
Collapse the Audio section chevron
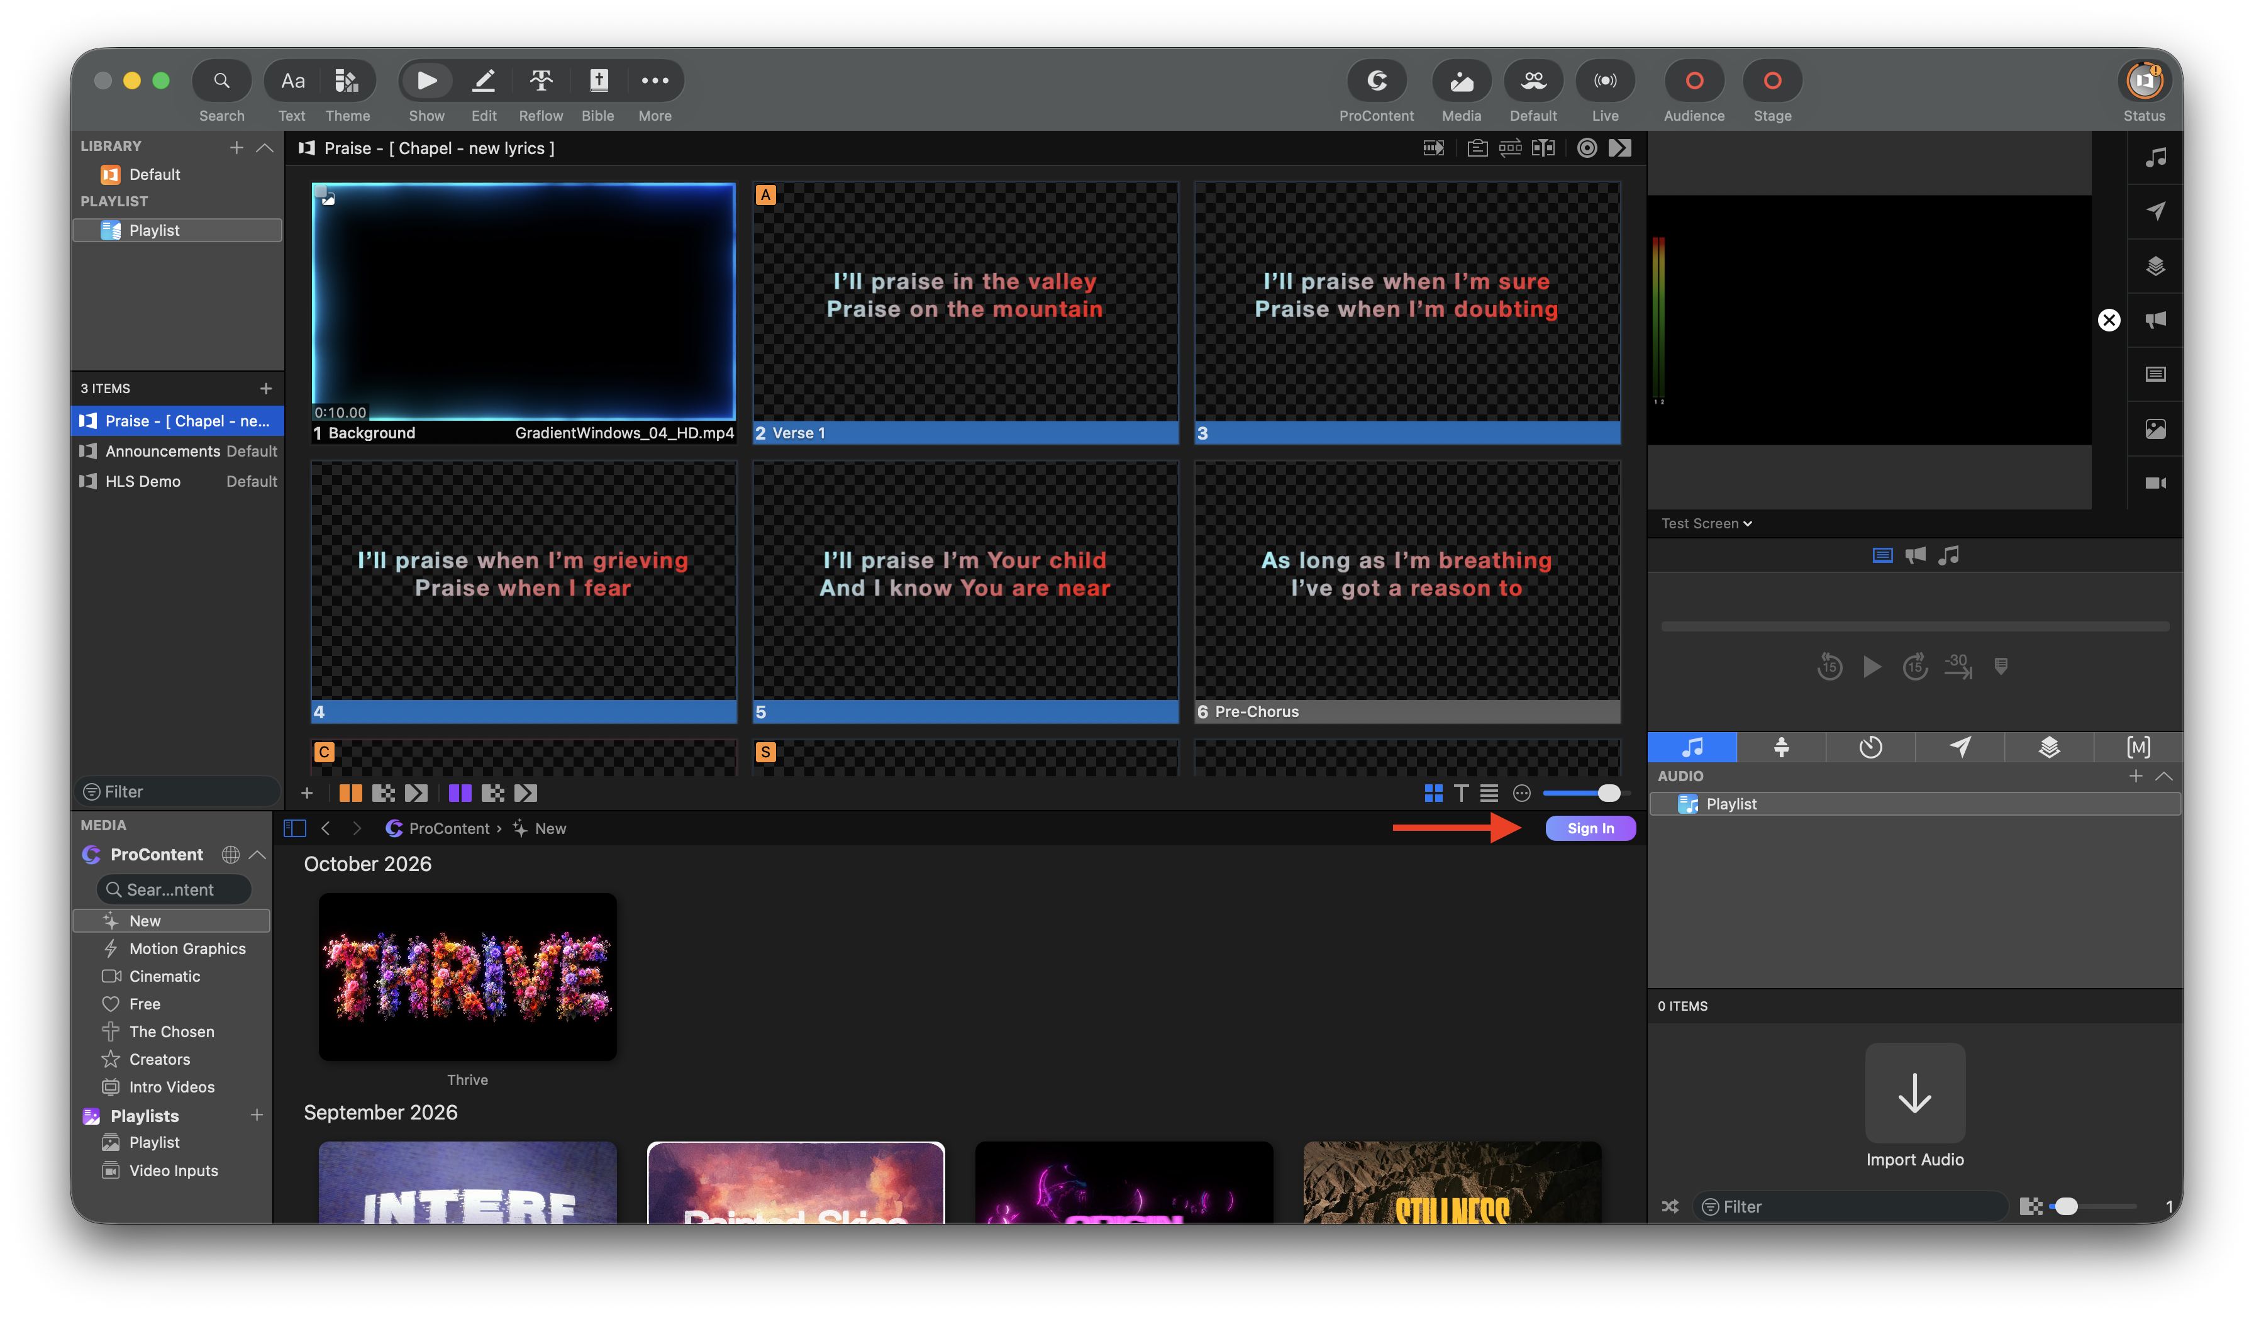click(2163, 775)
